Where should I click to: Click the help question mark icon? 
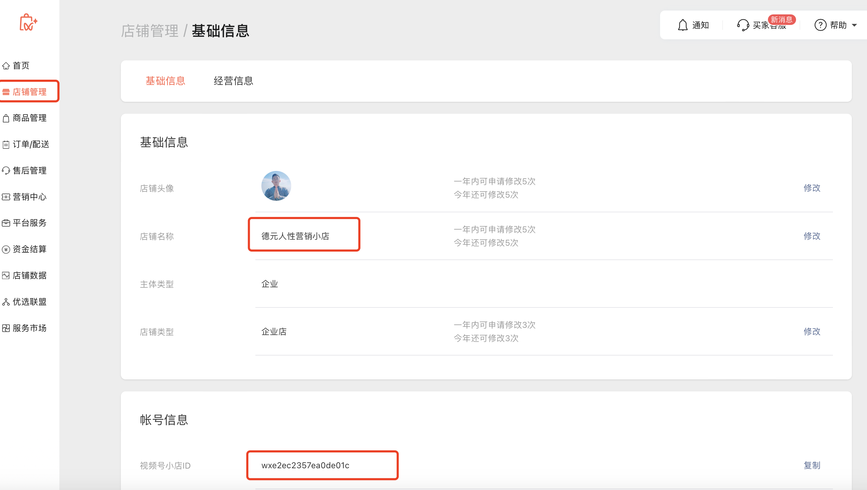[x=820, y=25]
